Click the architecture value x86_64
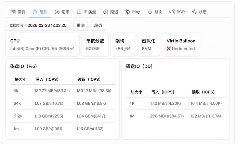This screenshot has width=236, height=146. (123, 49)
